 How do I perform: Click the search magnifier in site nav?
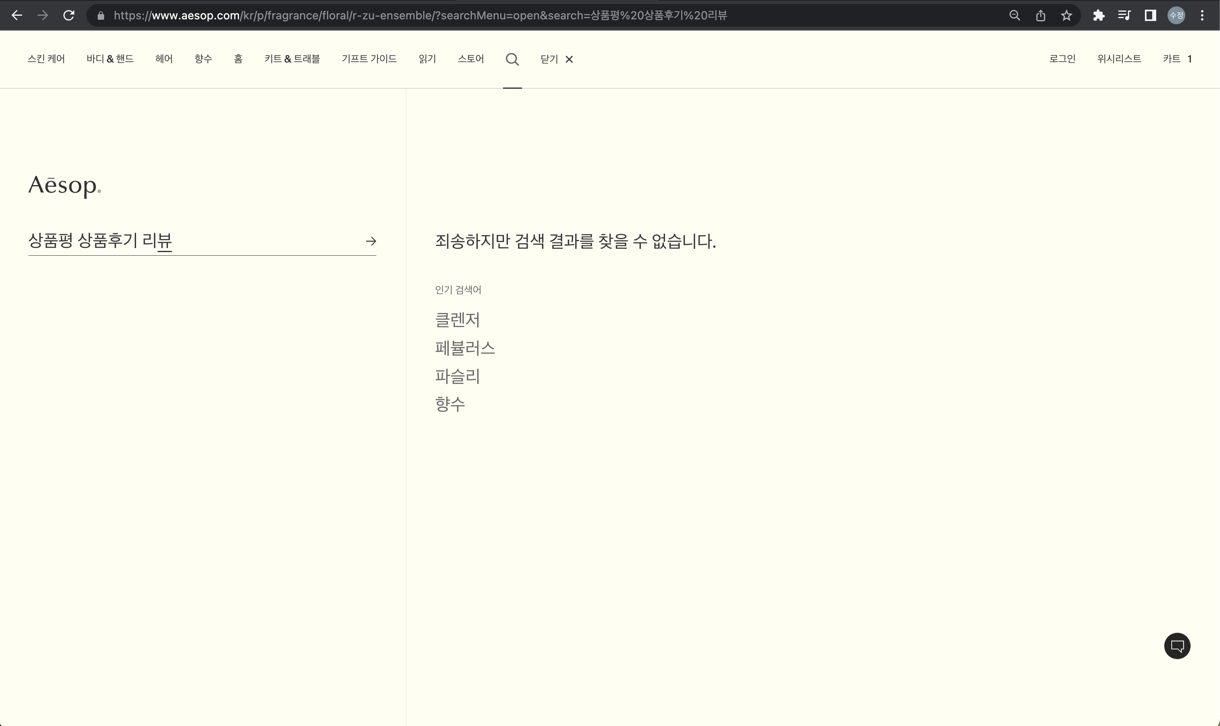click(512, 59)
